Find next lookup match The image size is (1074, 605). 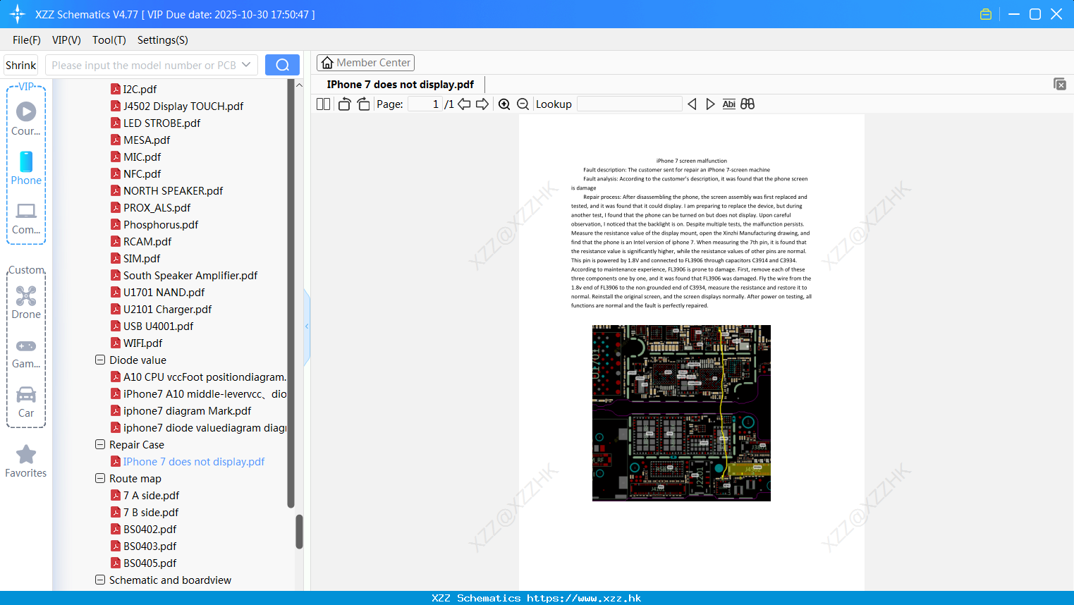pyautogui.click(x=710, y=104)
